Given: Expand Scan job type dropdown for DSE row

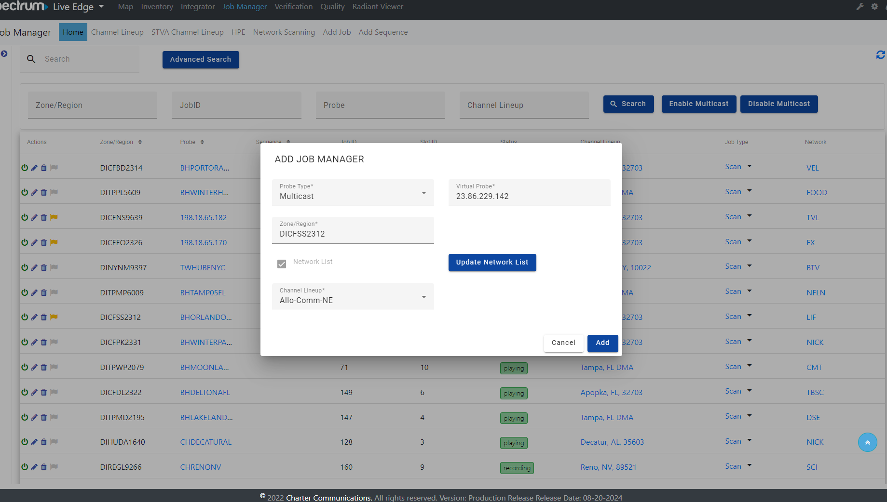Looking at the screenshot, I should click(750, 416).
